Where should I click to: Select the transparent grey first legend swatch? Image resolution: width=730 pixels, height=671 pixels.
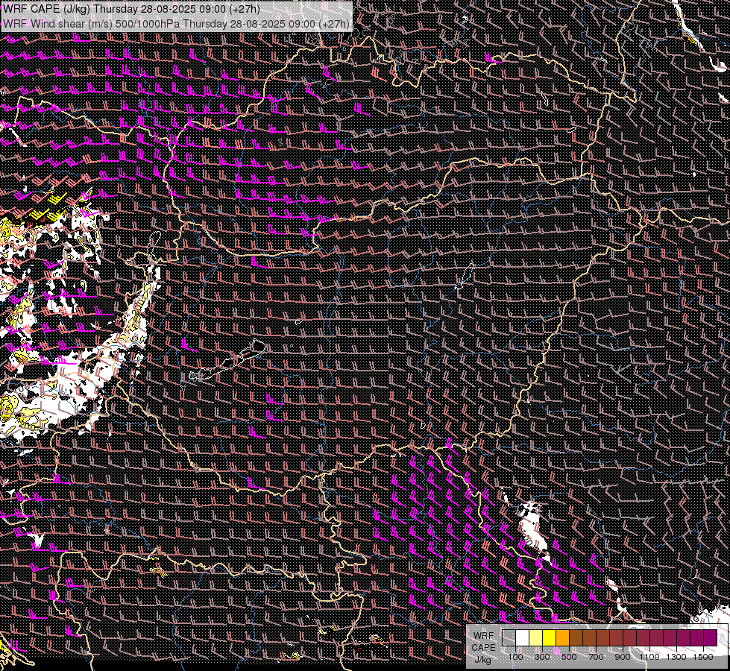coord(509,637)
